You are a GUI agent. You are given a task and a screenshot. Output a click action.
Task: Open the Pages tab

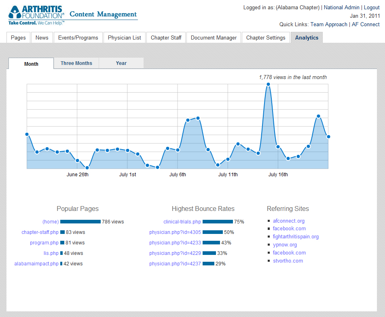coord(18,38)
